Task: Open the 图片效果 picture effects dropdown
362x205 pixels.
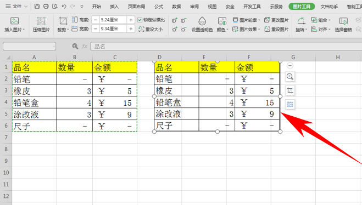Action: (246, 29)
